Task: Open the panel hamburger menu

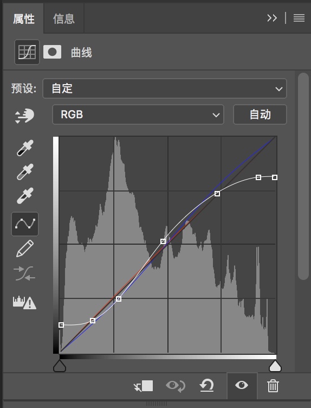Action: [299, 18]
